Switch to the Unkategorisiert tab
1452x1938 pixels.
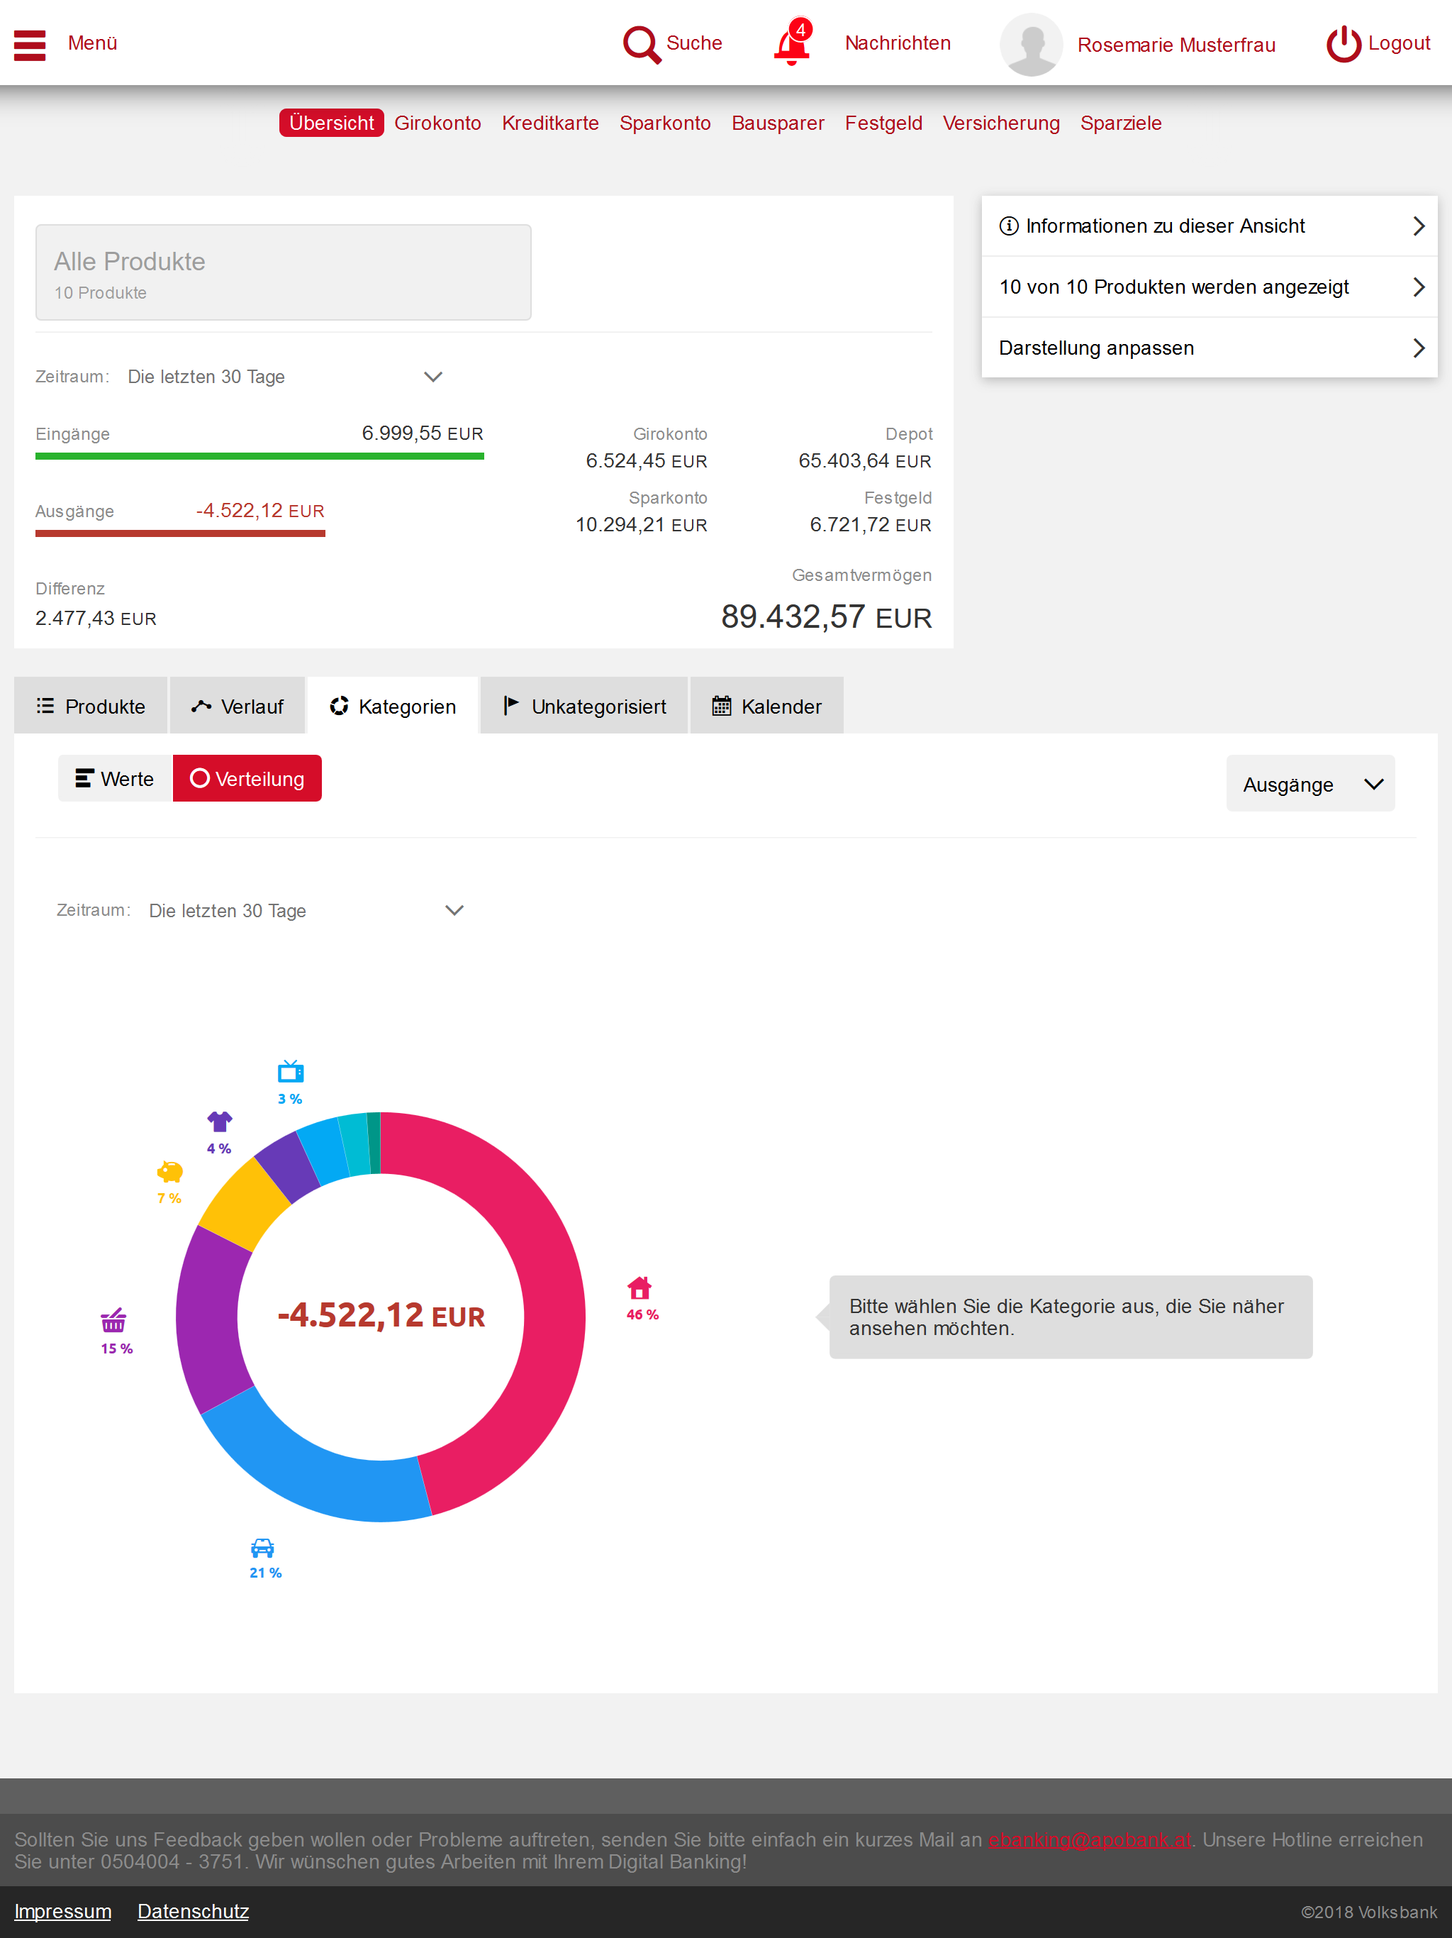584,706
